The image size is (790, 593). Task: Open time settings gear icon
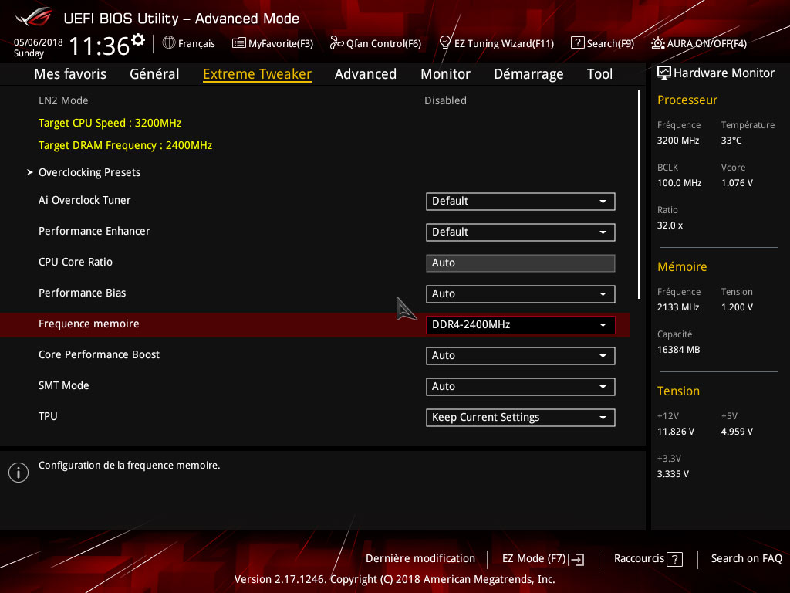(137, 40)
